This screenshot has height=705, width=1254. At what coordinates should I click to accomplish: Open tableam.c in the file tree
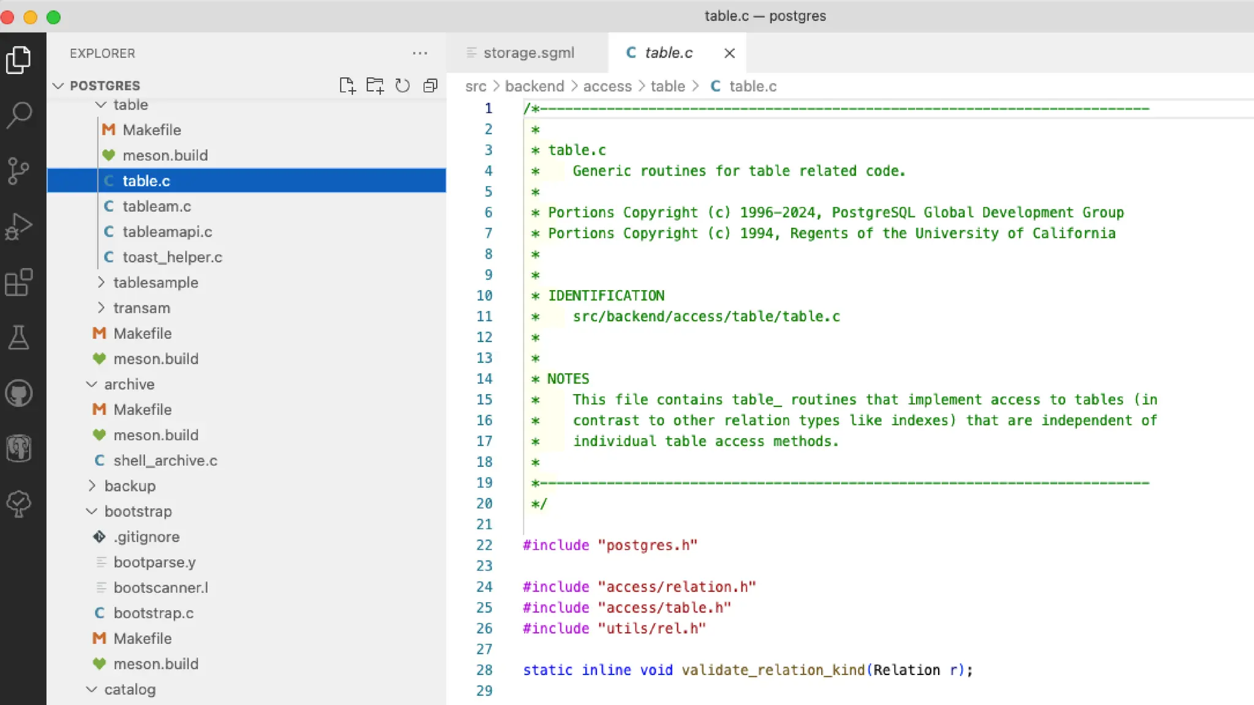coord(156,207)
